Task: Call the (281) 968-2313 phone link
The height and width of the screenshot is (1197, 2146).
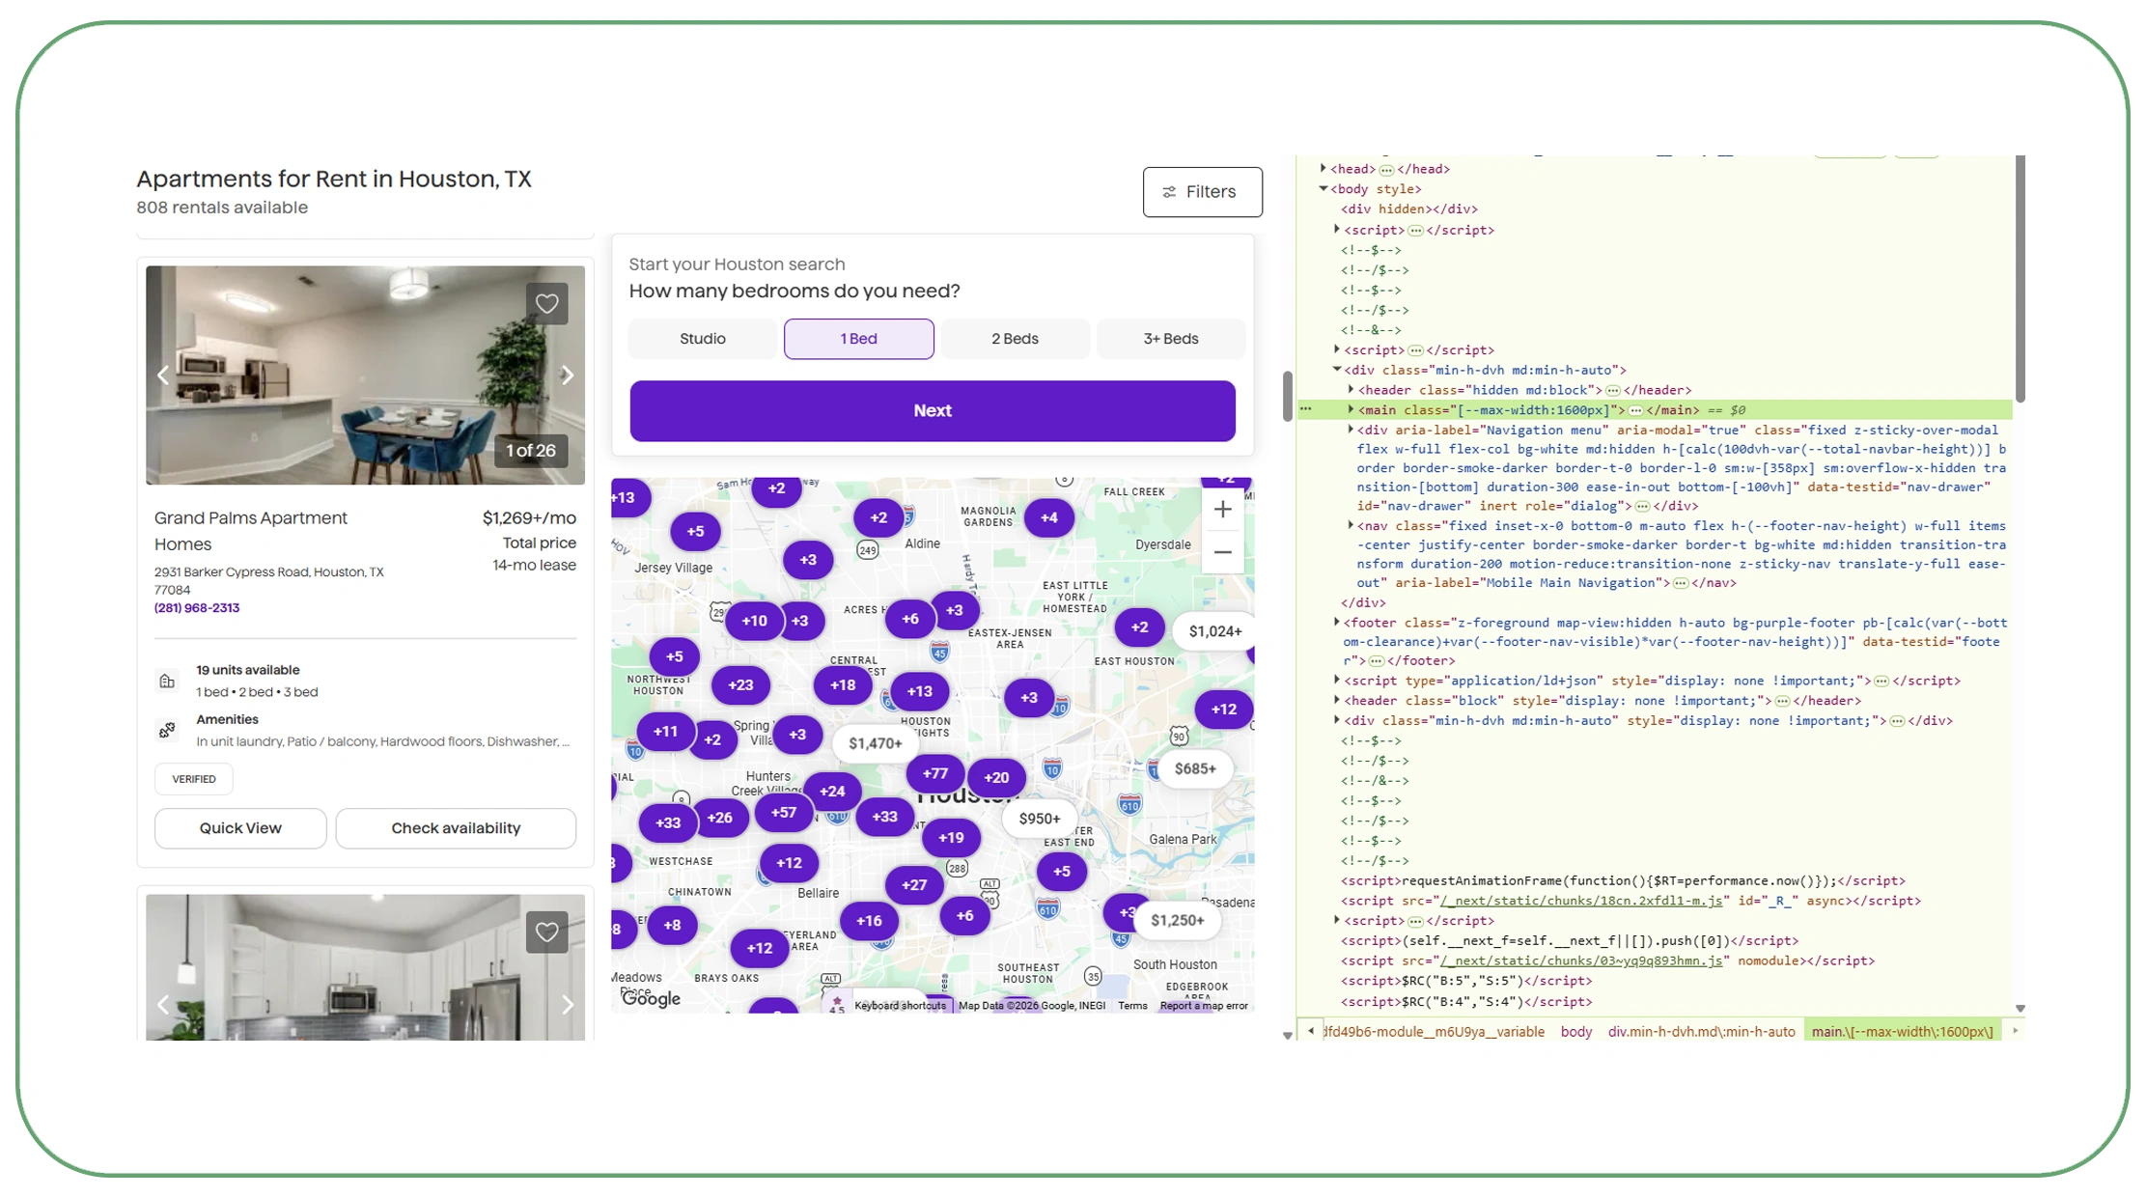Action: tap(197, 608)
